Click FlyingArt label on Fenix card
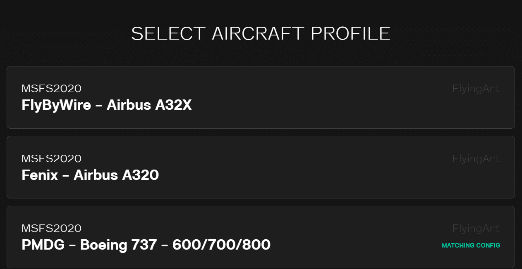This screenshot has height=269, width=522. point(476,159)
